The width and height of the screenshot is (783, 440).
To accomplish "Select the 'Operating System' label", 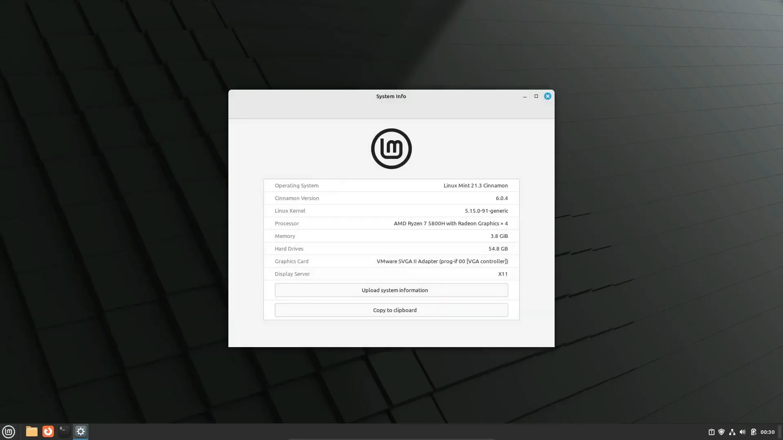I will [x=296, y=185].
